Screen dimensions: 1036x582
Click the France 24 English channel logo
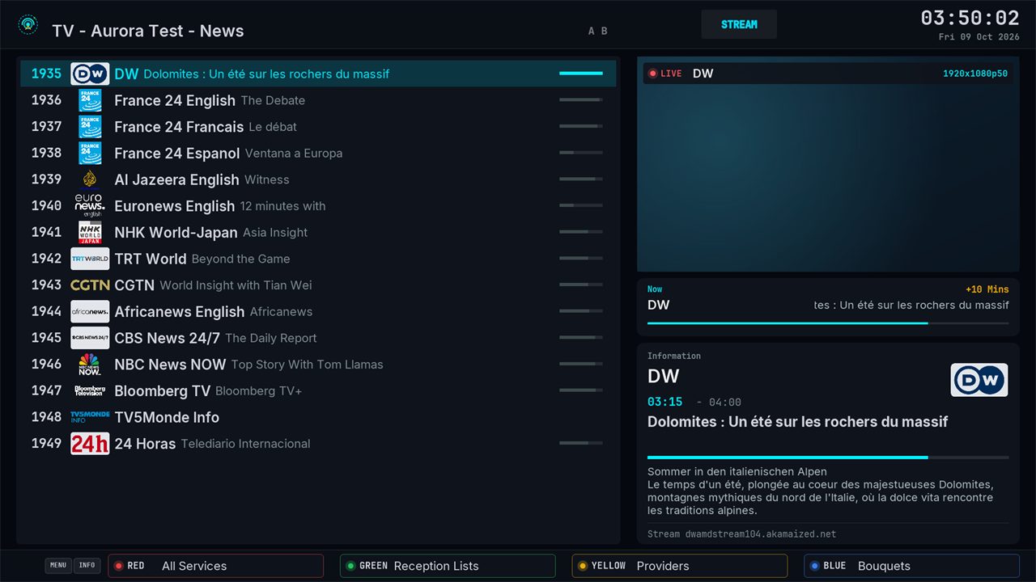click(90, 100)
